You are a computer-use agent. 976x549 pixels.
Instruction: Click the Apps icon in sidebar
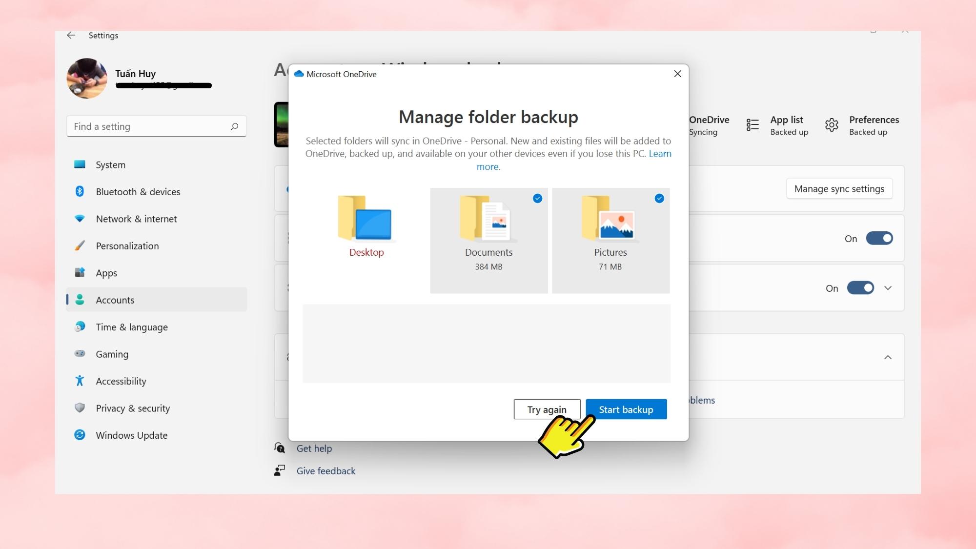(80, 272)
